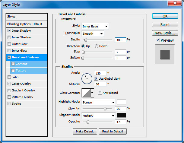Click the Size px input field
This screenshot has height=143, width=184.
(x=121, y=52)
